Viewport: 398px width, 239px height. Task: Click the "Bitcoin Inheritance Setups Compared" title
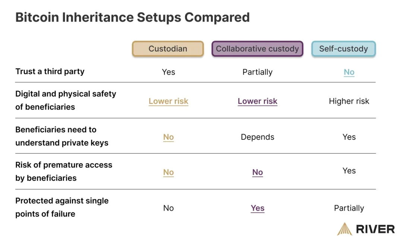coord(132,17)
